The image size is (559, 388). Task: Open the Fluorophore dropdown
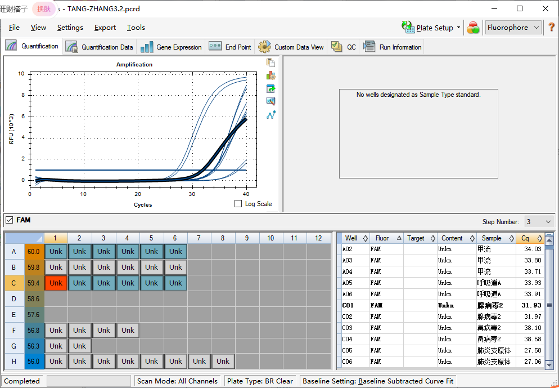[x=513, y=28]
